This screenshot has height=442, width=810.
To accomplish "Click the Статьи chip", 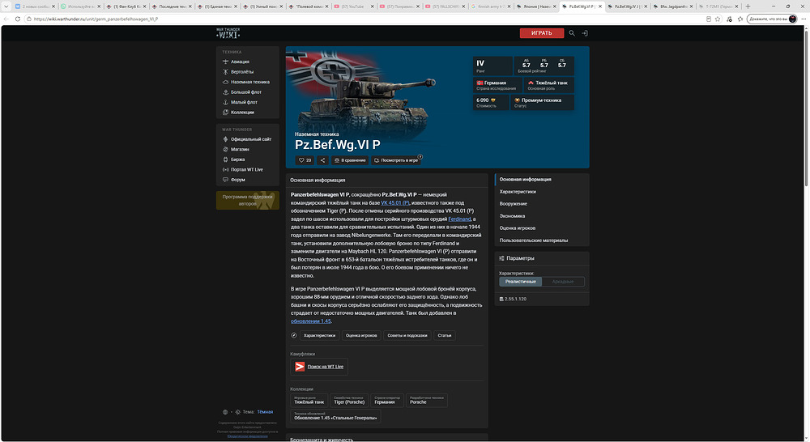I will click(x=444, y=335).
